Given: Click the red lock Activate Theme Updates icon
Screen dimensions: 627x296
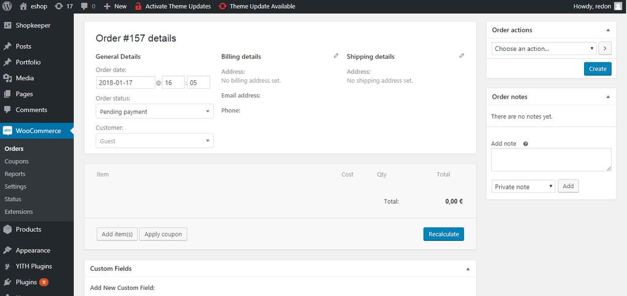Looking at the screenshot, I should pos(139,6).
